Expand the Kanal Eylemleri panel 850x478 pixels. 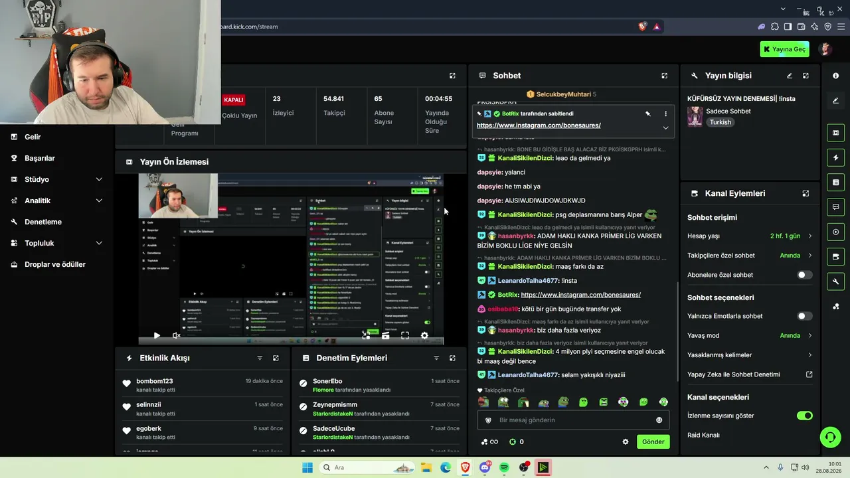(806, 193)
